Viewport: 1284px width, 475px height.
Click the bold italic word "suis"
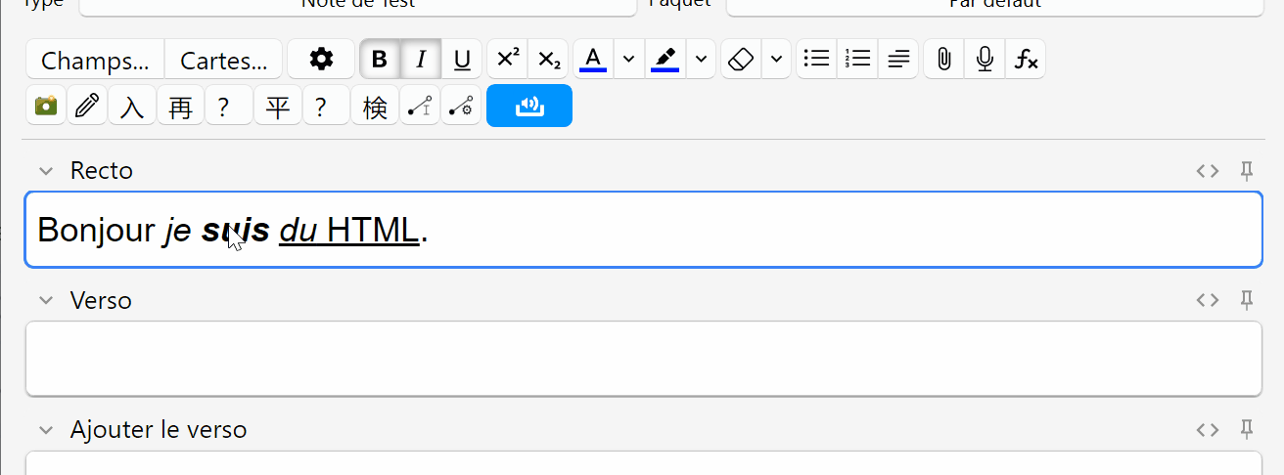coord(235,231)
